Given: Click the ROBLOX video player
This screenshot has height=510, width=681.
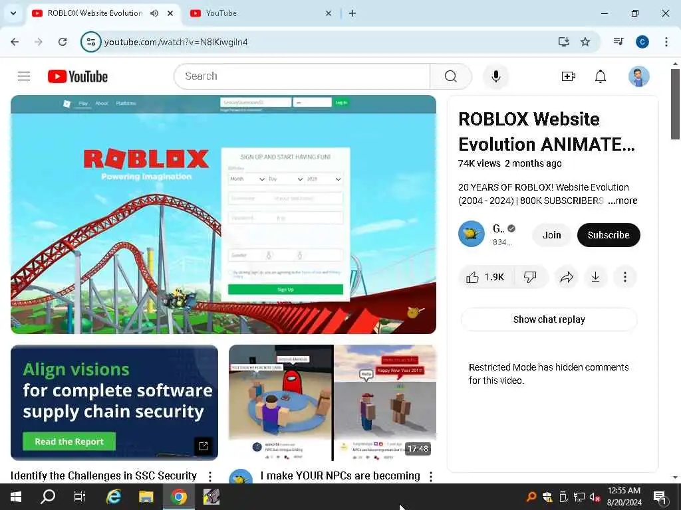Looking at the screenshot, I should point(223,214).
